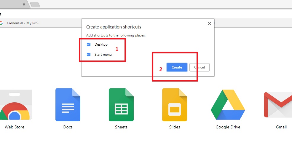Uncheck the Desktop shortcut checkbox
Image resolution: width=292 pixels, height=156 pixels.
pos(89,44)
